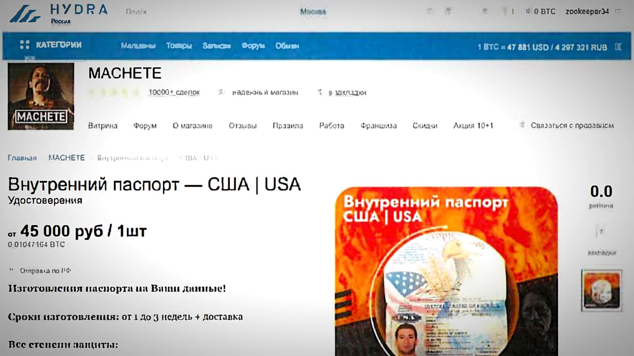
Task: Open the zookeeper34 account menu
Action: 587,11
